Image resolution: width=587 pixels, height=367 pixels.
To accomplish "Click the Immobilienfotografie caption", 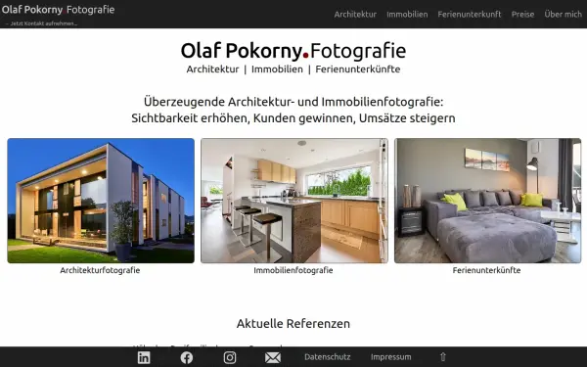I will click(x=293, y=270).
